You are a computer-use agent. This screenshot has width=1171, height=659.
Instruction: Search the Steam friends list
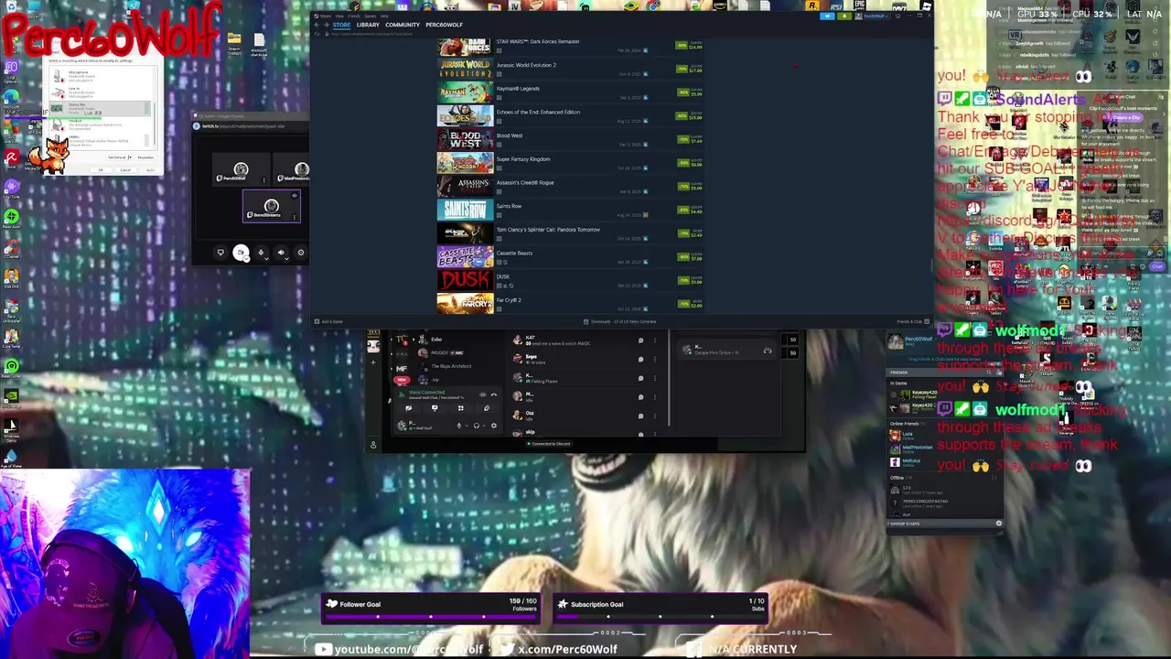(989, 373)
